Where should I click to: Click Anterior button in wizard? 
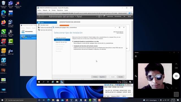(95, 77)
